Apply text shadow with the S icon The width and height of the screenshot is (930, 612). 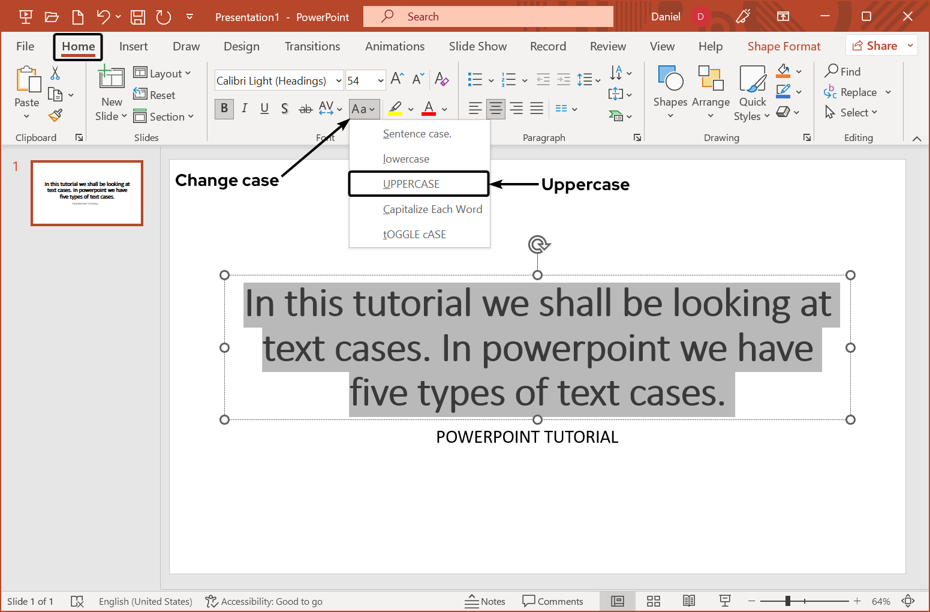coord(285,109)
